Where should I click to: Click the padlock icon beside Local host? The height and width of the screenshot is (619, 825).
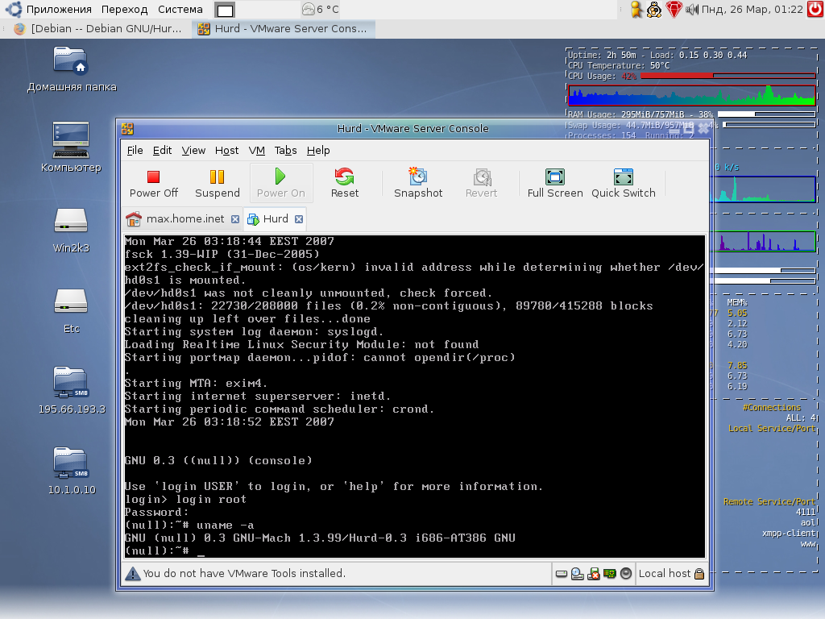pos(699,574)
